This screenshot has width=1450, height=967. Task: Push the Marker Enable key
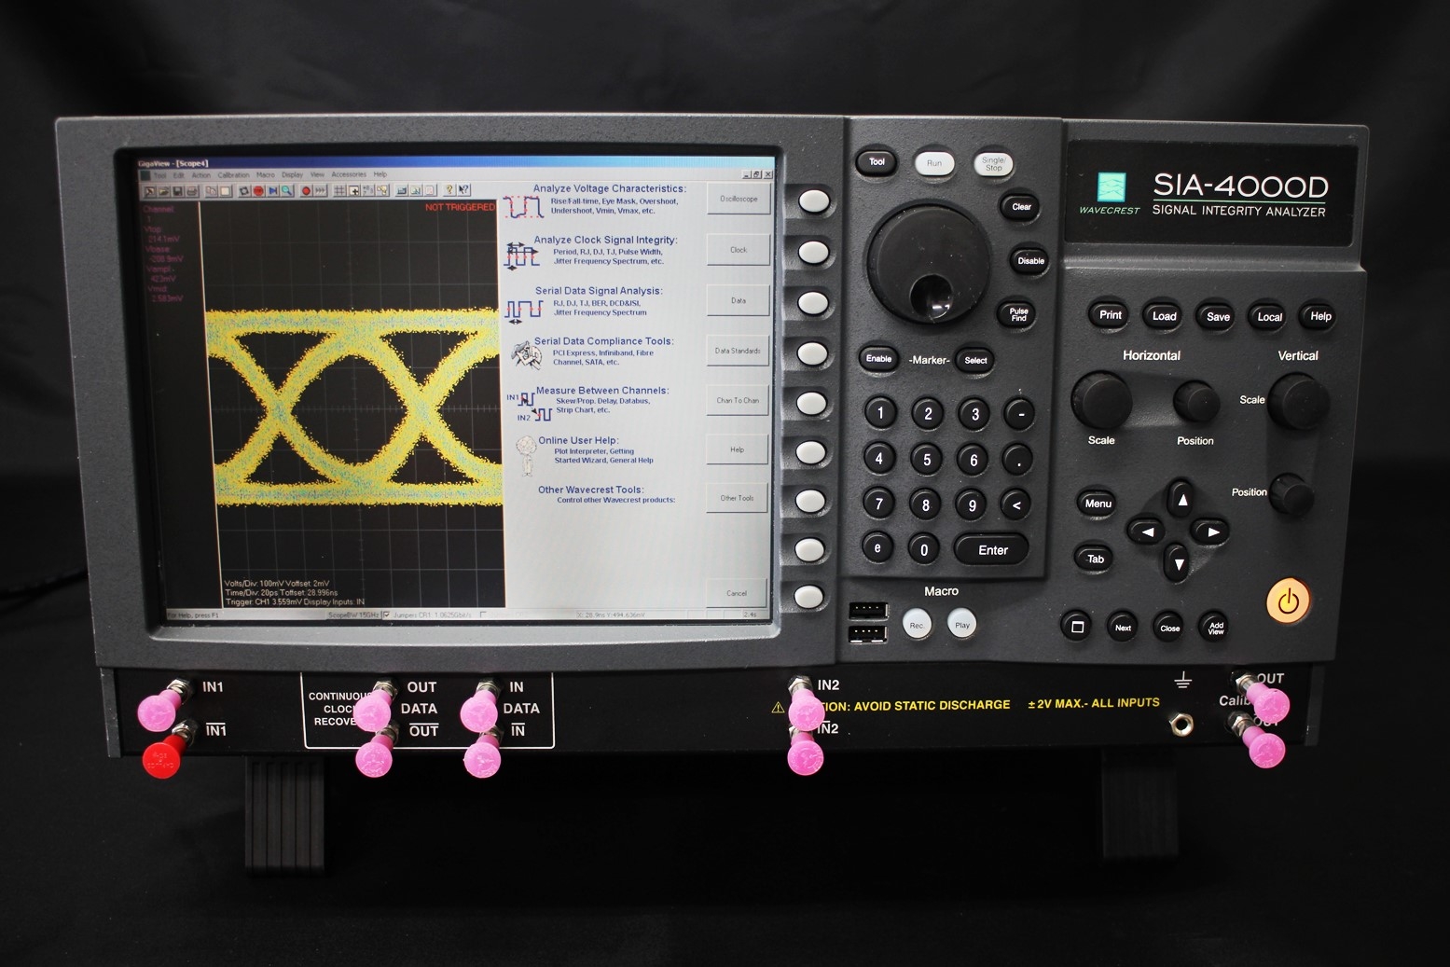[878, 358]
